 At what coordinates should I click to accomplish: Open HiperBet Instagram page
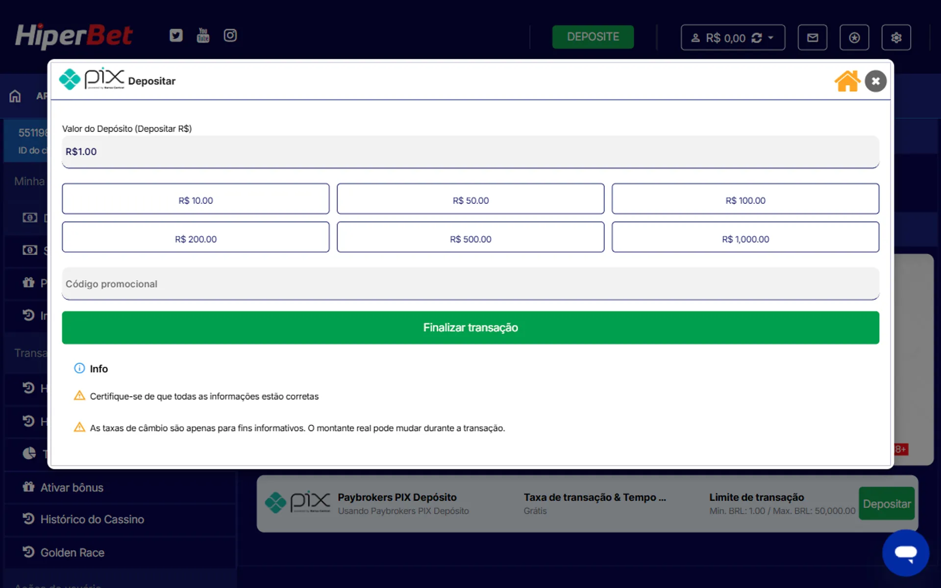[x=230, y=35]
